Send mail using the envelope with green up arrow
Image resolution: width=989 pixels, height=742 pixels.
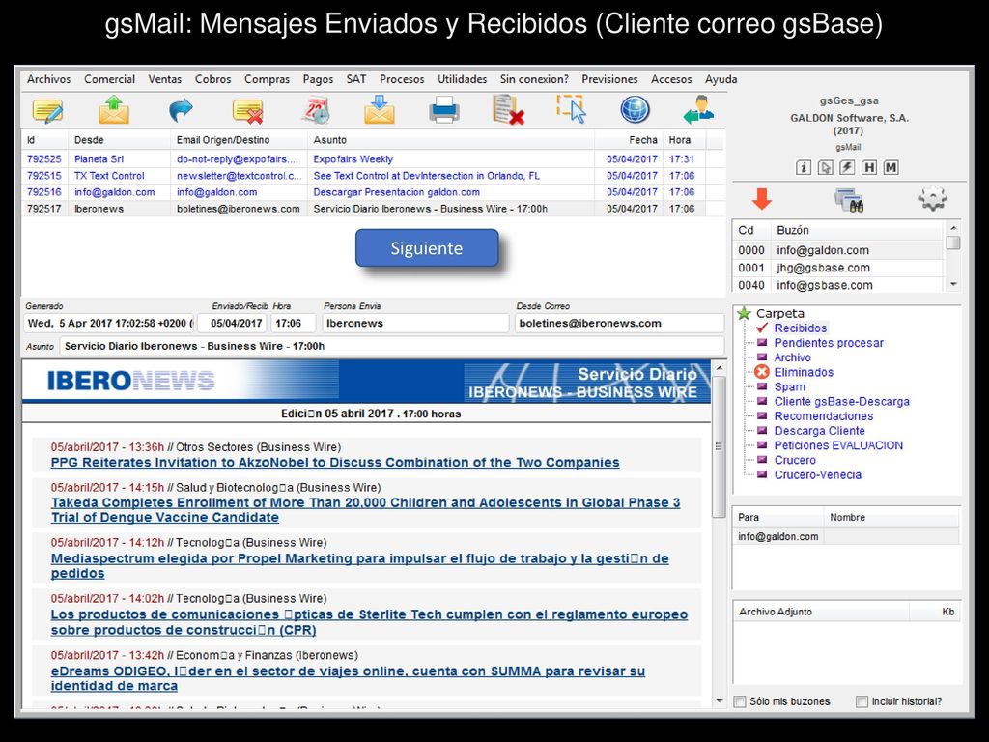click(x=114, y=110)
